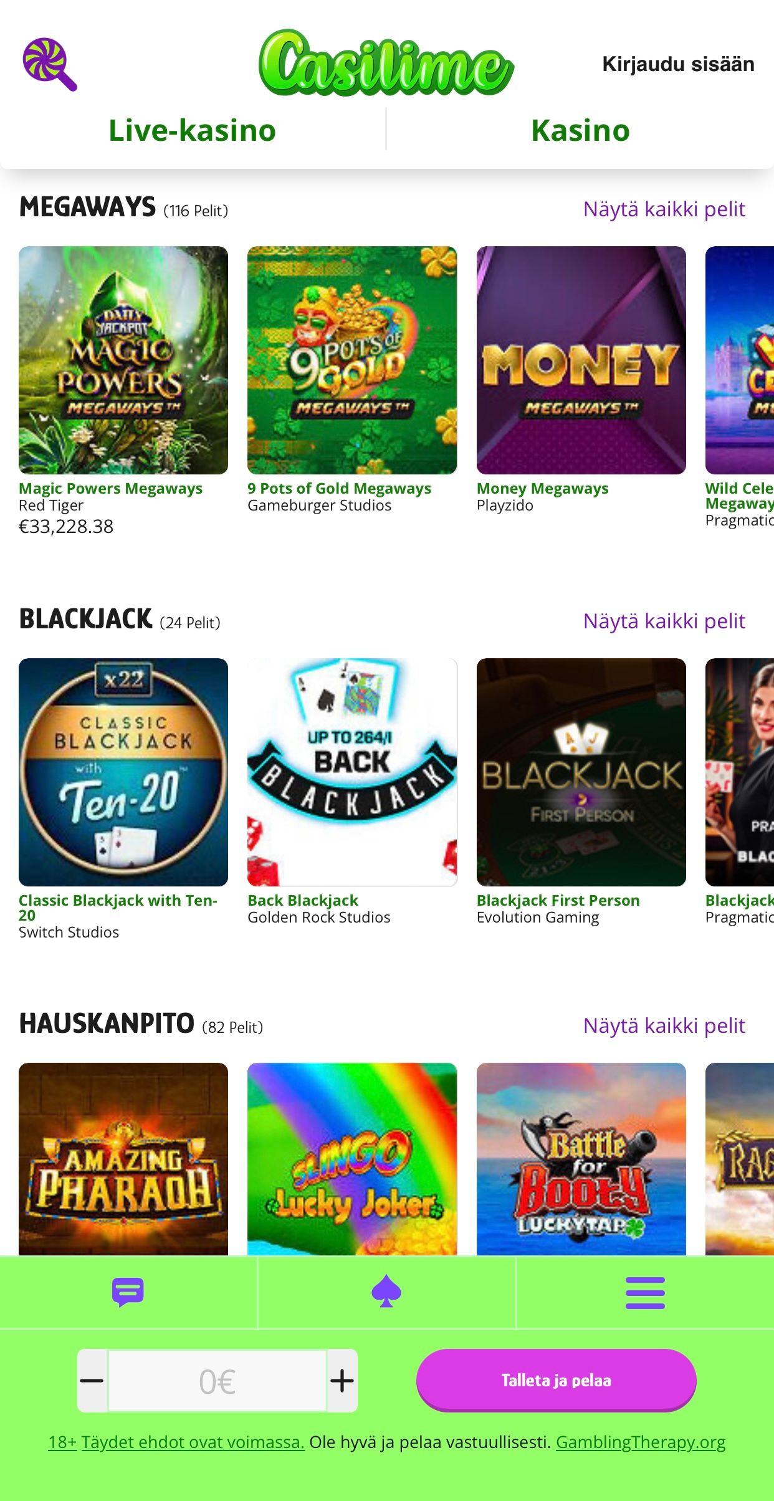Image resolution: width=774 pixels, height=1501 pixels.
Task: Switch to Kasino tab
Action: tap(580, 130)
